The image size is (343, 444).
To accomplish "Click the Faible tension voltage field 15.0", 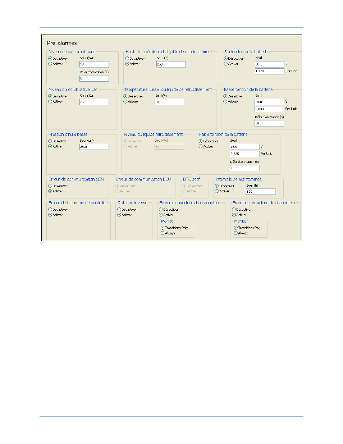I will coord(244,147).
